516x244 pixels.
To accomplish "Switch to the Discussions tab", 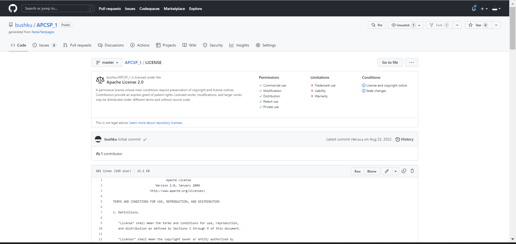I will [111, 45].
